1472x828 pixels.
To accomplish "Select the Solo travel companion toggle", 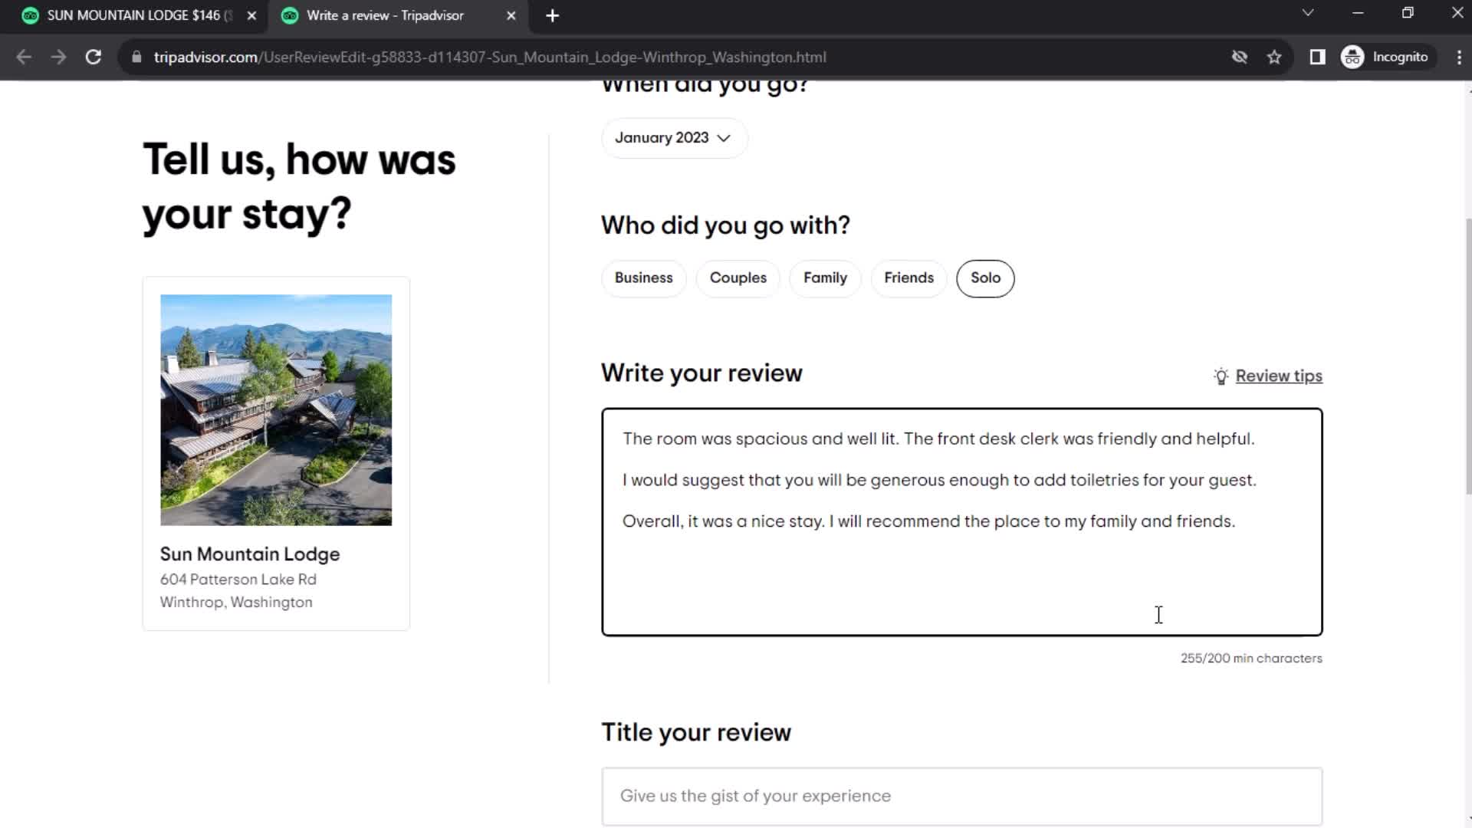I will pos(986,278).
